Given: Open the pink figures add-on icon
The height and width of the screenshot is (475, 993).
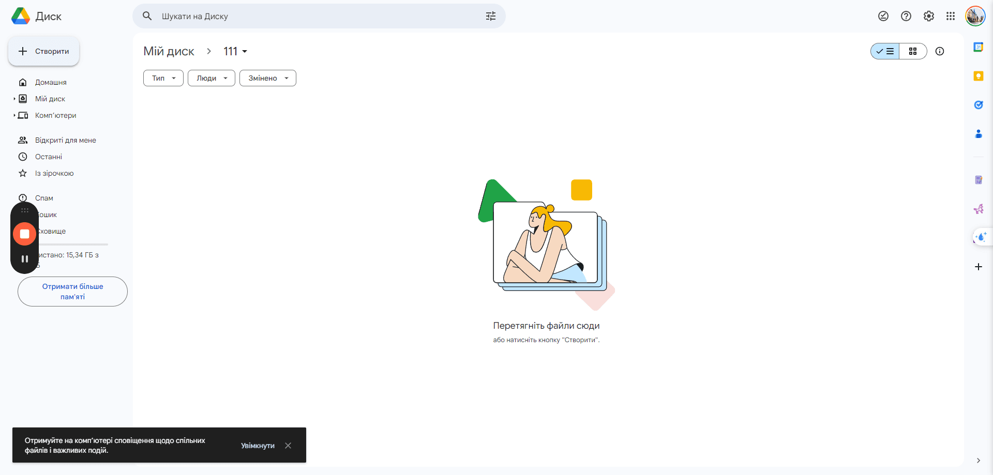Looking at the screenshot, I should (x=979, y=209).
